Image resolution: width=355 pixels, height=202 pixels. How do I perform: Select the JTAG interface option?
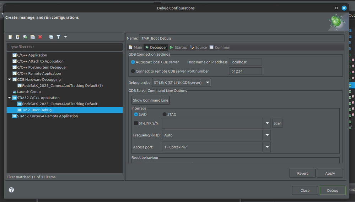coord(165,114)
